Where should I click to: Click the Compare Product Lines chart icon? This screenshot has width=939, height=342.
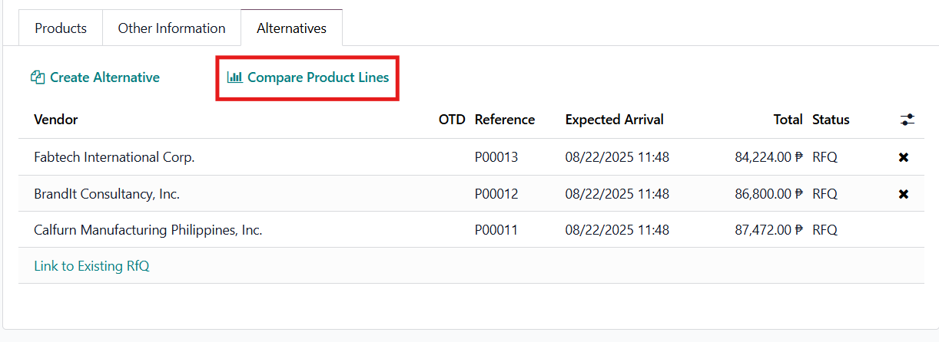pyautogui.click(x=234, y=77)
